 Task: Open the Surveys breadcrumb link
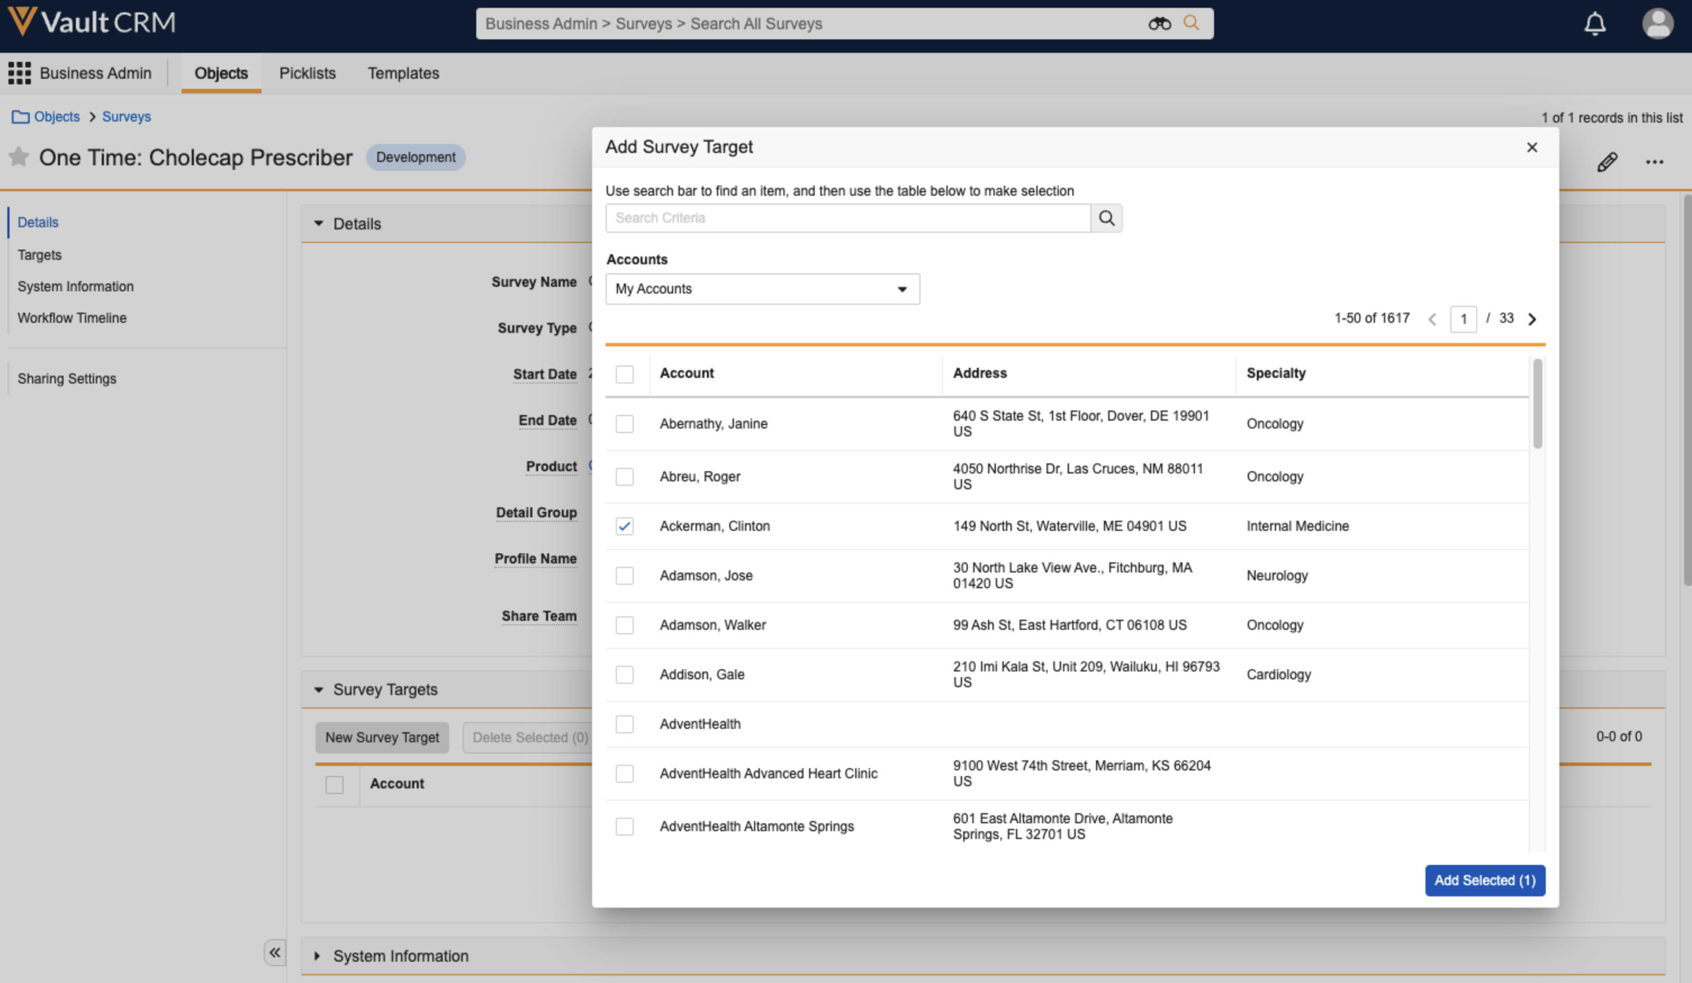(126, 117)
